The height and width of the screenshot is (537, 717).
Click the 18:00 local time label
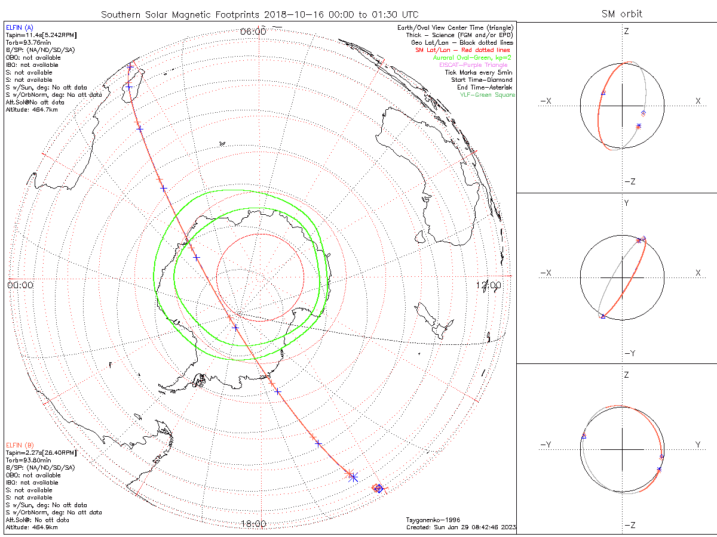[x=253, y=524]
